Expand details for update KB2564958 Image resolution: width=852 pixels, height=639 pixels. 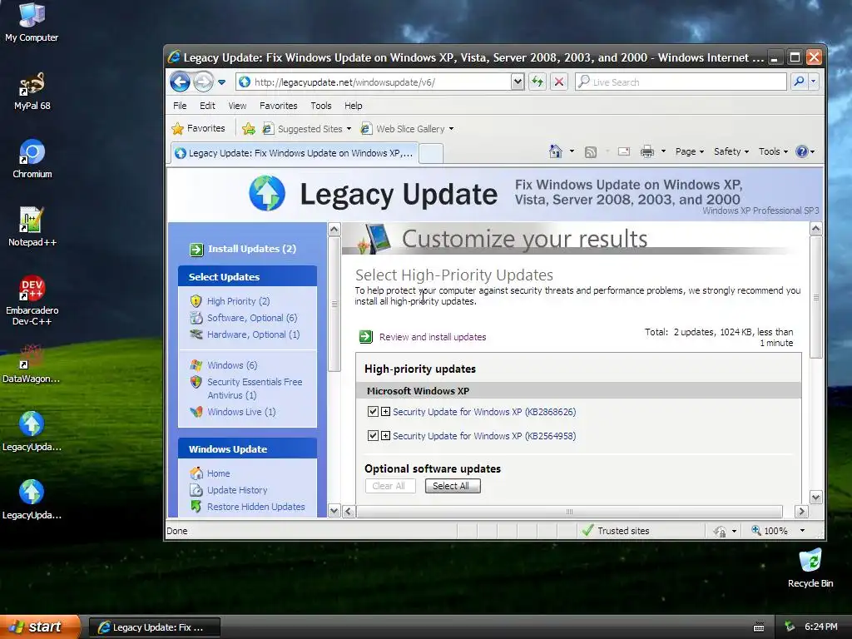coord(385,435)
